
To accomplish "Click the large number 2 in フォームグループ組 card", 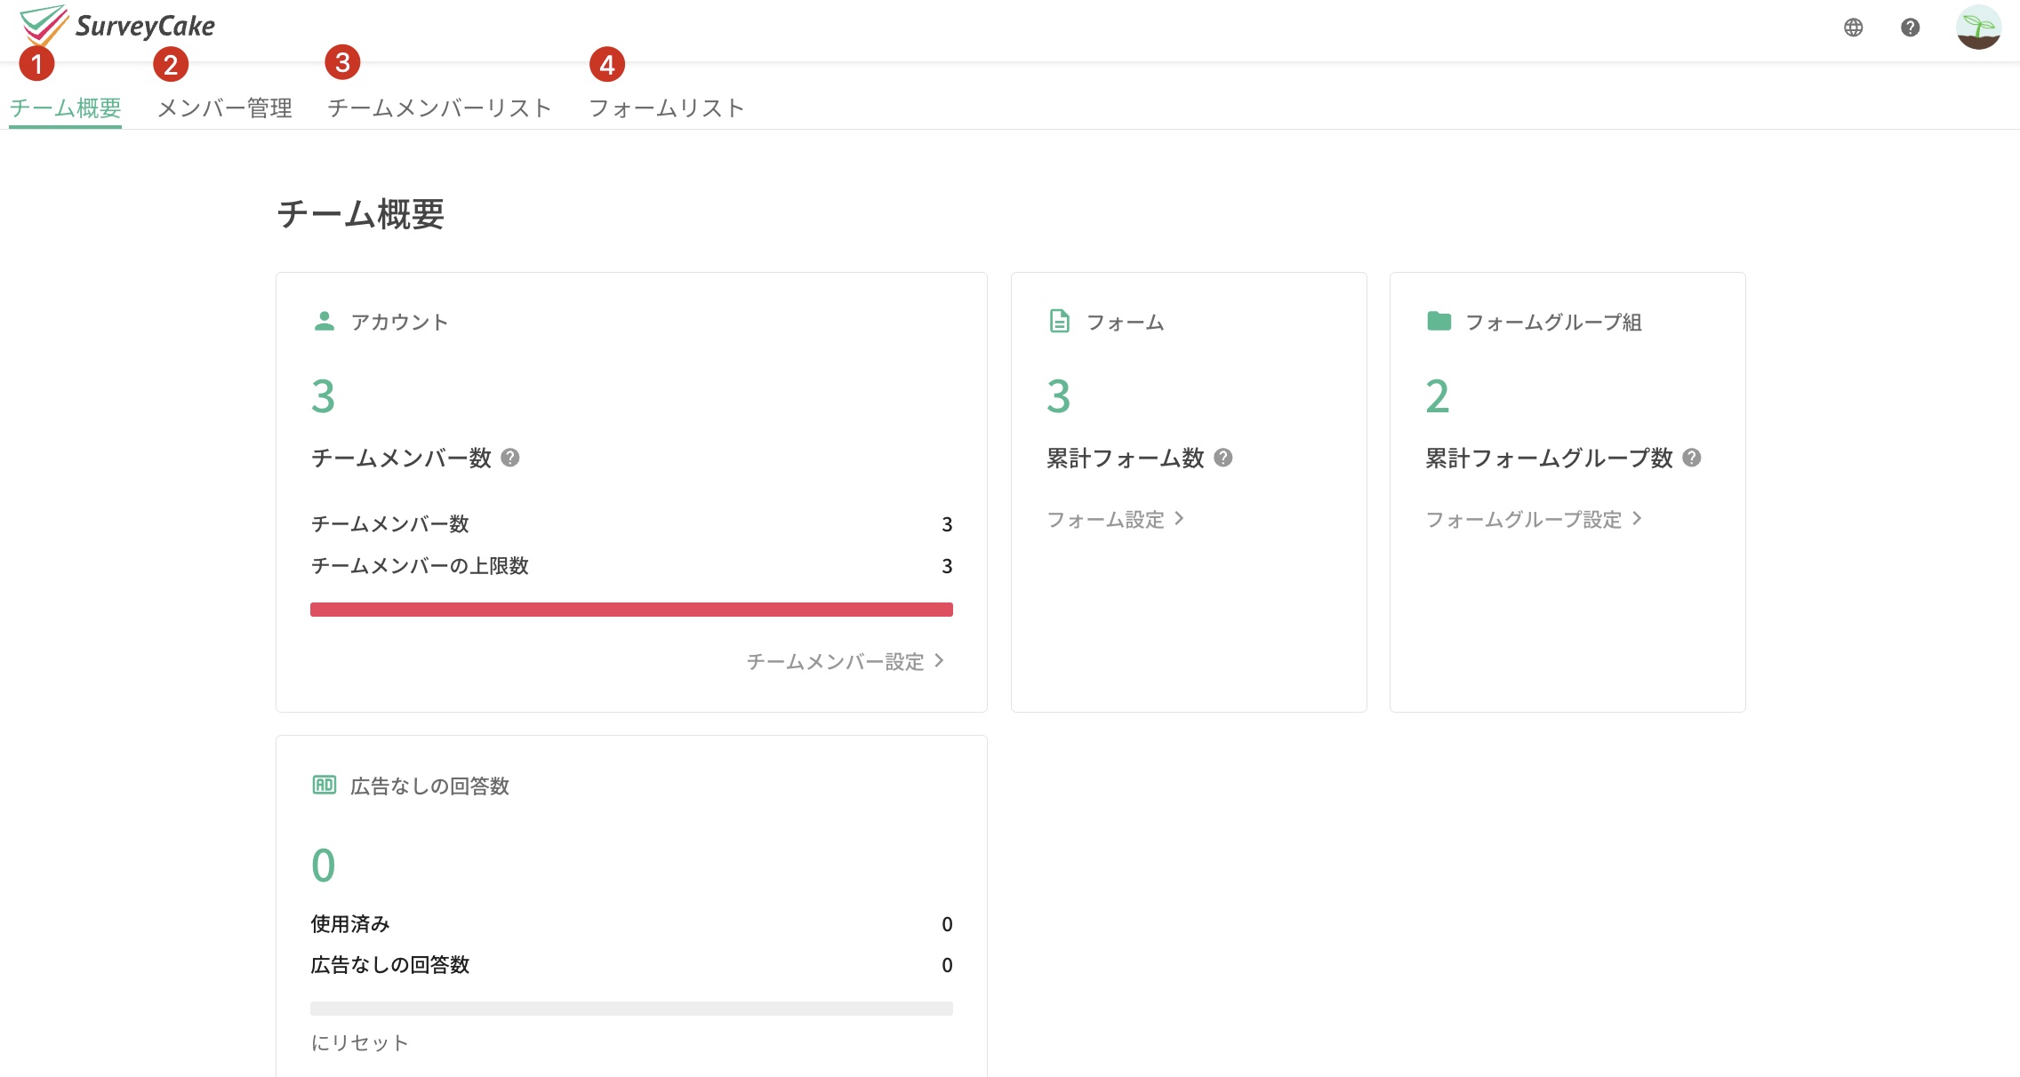I will coord(1438,396).
